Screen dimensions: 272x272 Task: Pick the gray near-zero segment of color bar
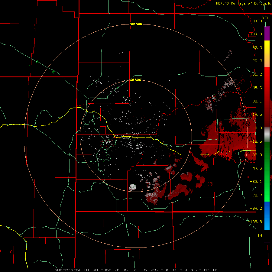[267, 134]
